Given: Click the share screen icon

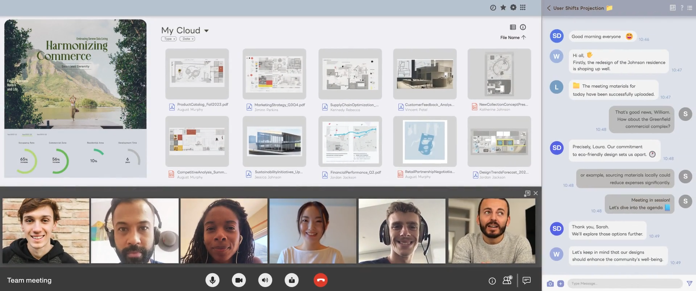Looking at the screenshot, I should (292, 280).
